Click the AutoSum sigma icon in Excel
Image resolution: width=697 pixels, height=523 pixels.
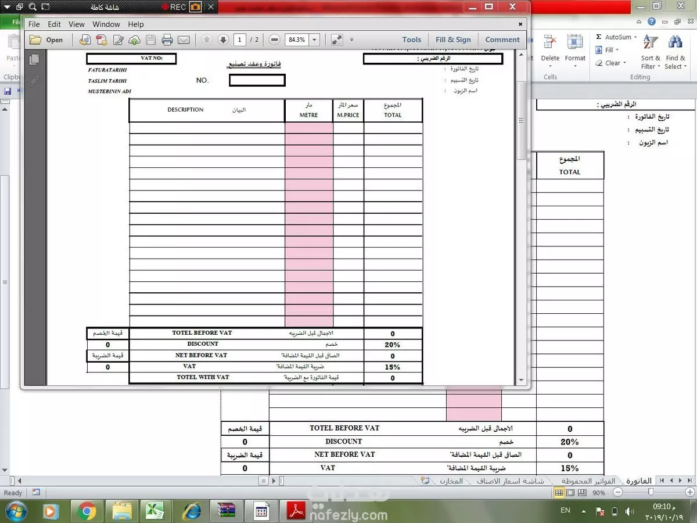(599, 37)
